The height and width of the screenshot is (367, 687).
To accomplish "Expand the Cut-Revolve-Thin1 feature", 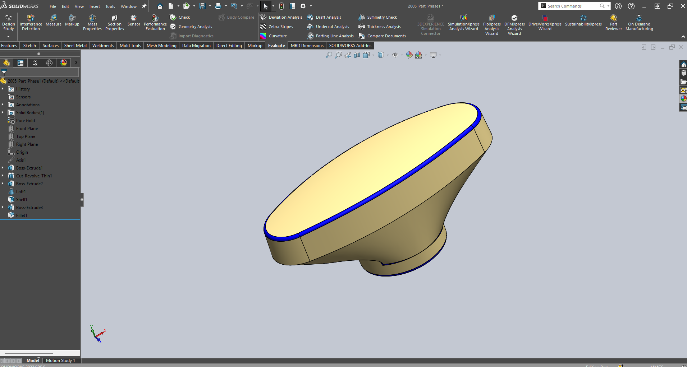I will (x=3, y=176).
